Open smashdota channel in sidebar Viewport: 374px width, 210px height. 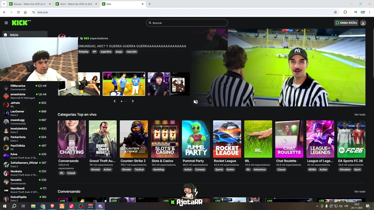(x=25, y=96)
